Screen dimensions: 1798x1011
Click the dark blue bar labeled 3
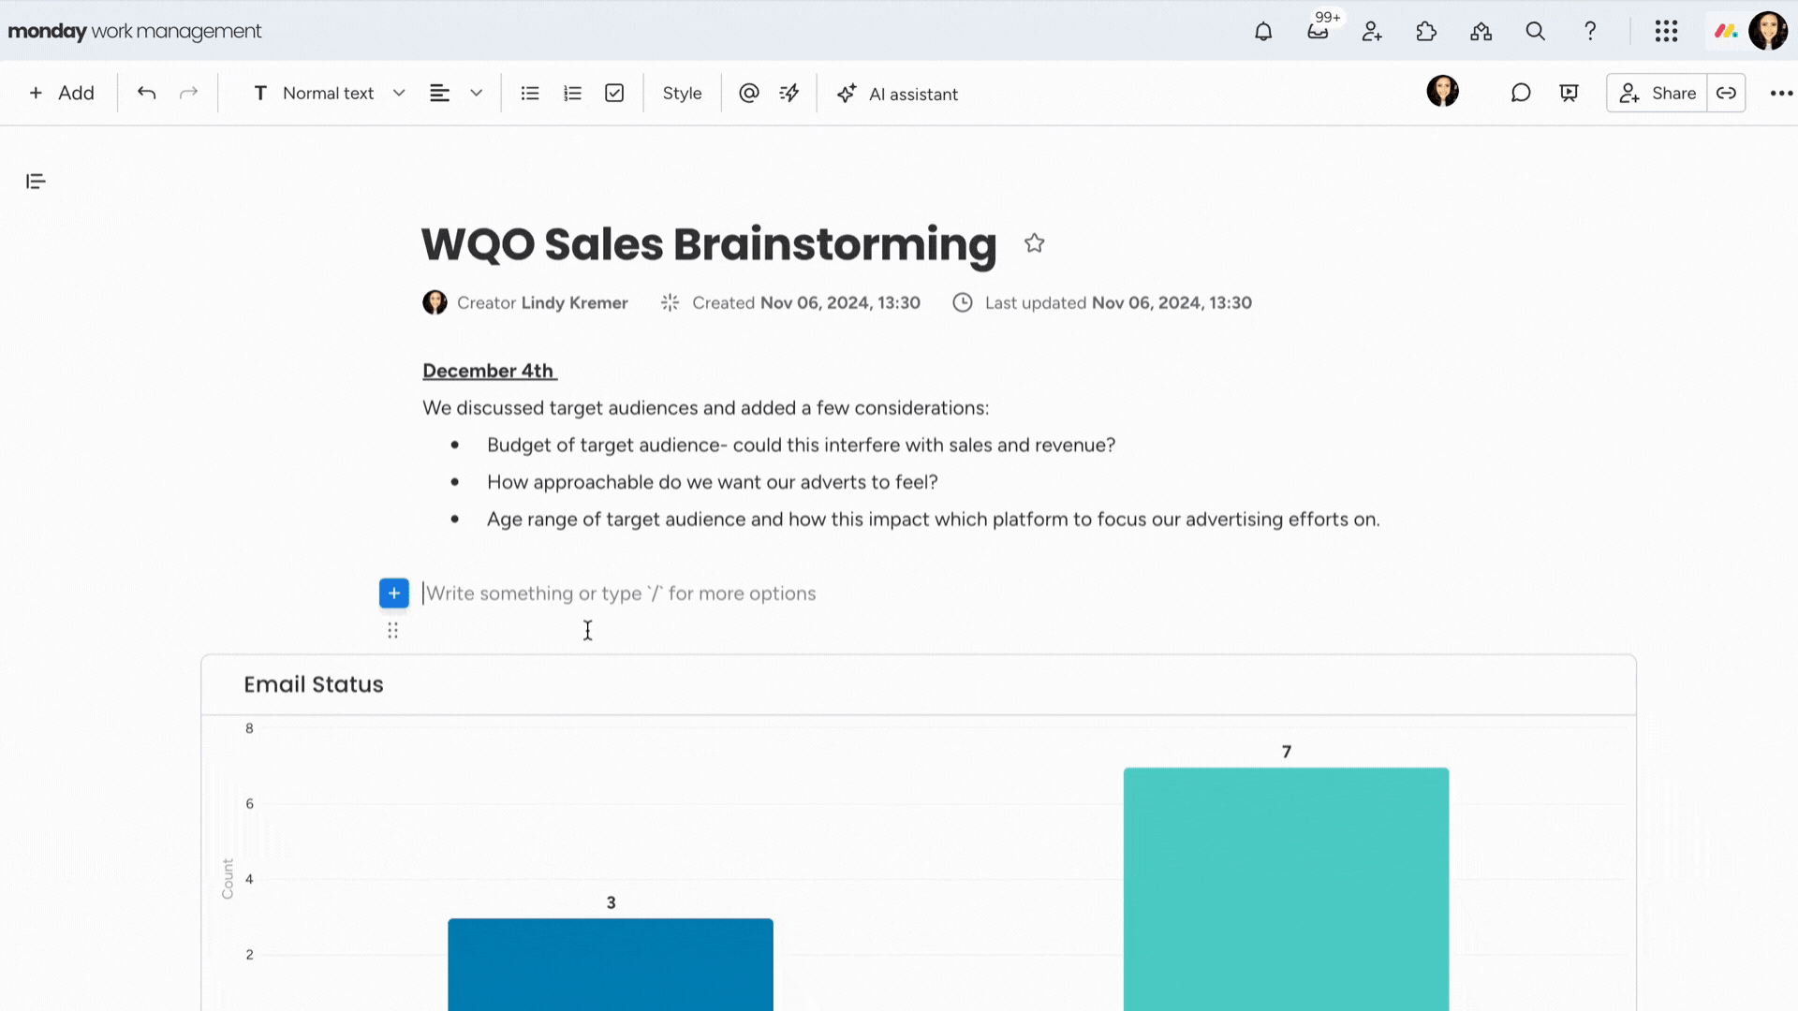pyautogui.click(x=611, y=964)
